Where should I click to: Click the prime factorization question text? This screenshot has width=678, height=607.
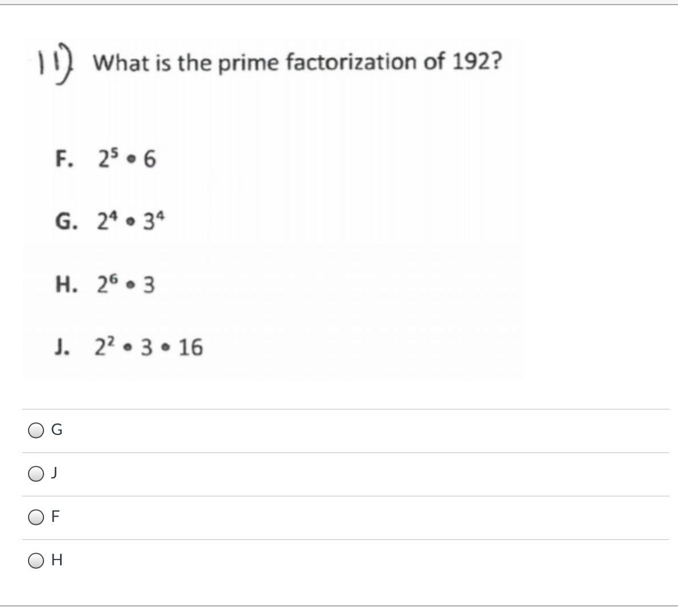pos(297,63)
